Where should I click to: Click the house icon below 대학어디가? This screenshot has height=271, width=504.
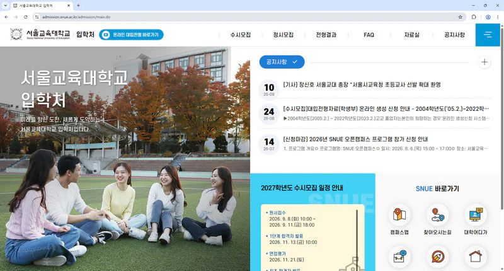476,257
